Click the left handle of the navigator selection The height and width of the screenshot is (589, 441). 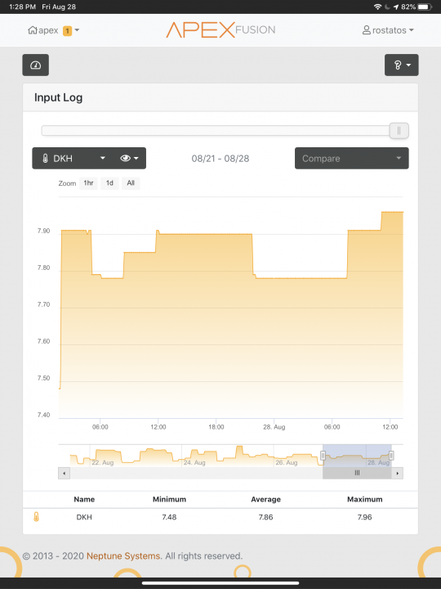tap(323, 456)
